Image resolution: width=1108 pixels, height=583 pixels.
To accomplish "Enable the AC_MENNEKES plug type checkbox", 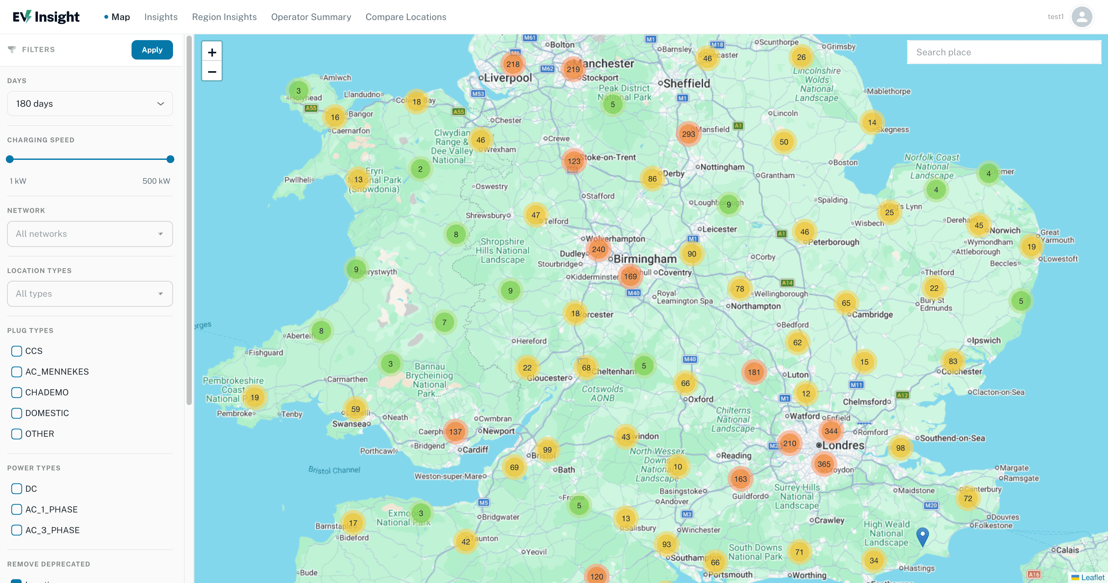I will click(16, 372).
